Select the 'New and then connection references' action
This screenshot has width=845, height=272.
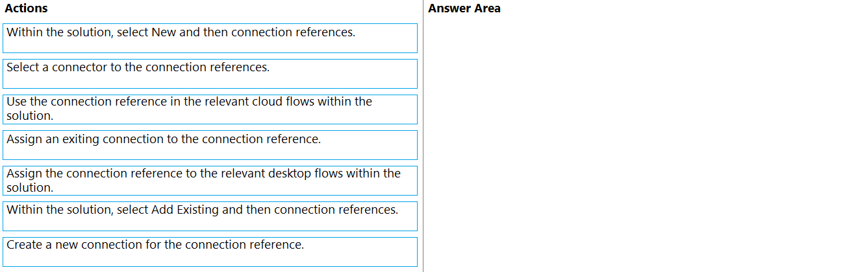tap(210, 38)
